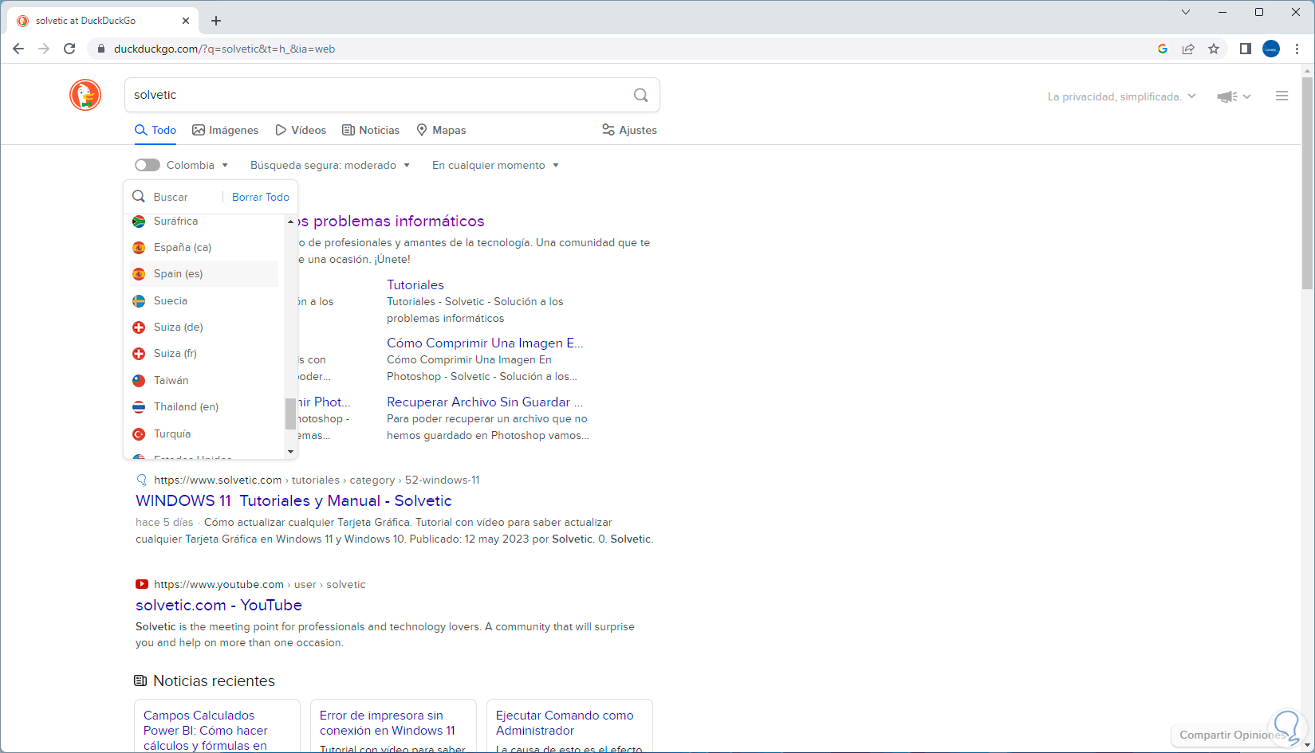The height and width of the screenshot is (753, 1315).
Task: Open En cualquier momento time filter
Action: coord(495,165)
